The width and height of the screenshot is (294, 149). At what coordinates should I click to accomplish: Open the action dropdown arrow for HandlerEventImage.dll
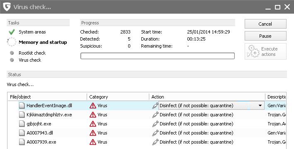(260, 106)
